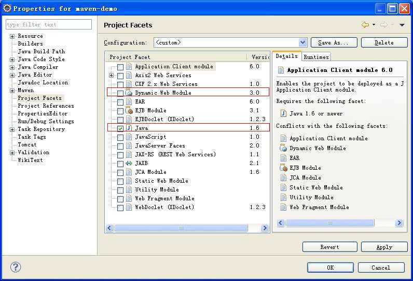Open the Tomcat properties page

pos(27,144)
